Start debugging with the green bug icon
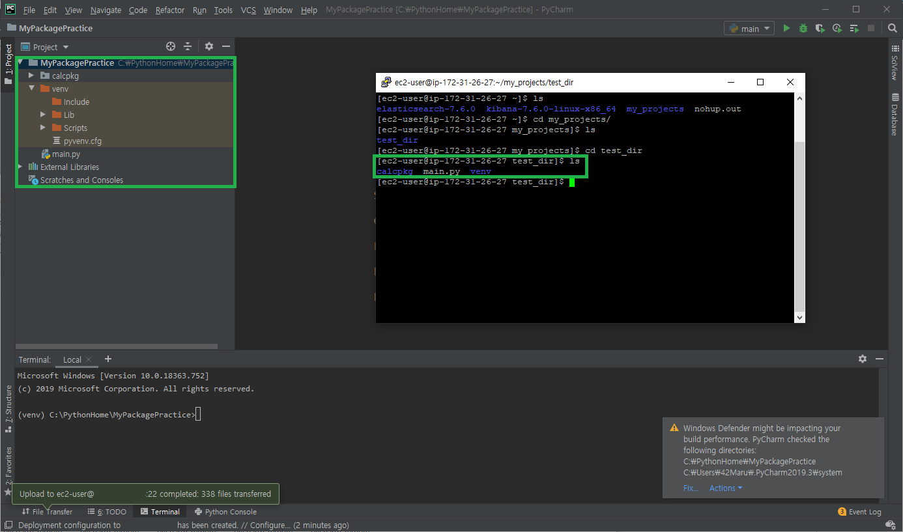This screenshot has width=903, height=532. pos(803,29)
